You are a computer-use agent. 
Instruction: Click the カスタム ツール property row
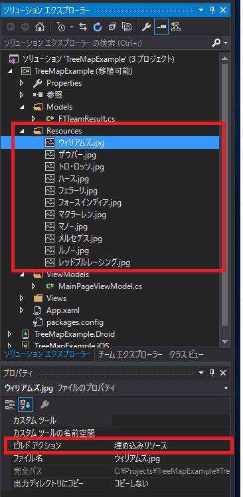pyautogui.click(x=120, y=421)
